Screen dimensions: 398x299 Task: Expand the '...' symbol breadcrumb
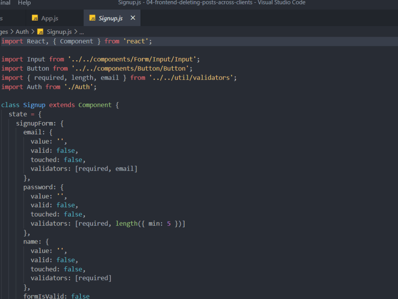tap(82, 31)
